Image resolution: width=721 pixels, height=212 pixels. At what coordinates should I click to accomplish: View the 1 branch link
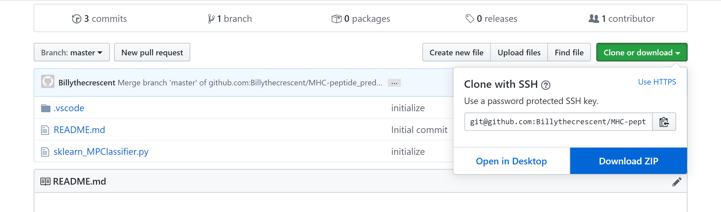tap(230, 19)
